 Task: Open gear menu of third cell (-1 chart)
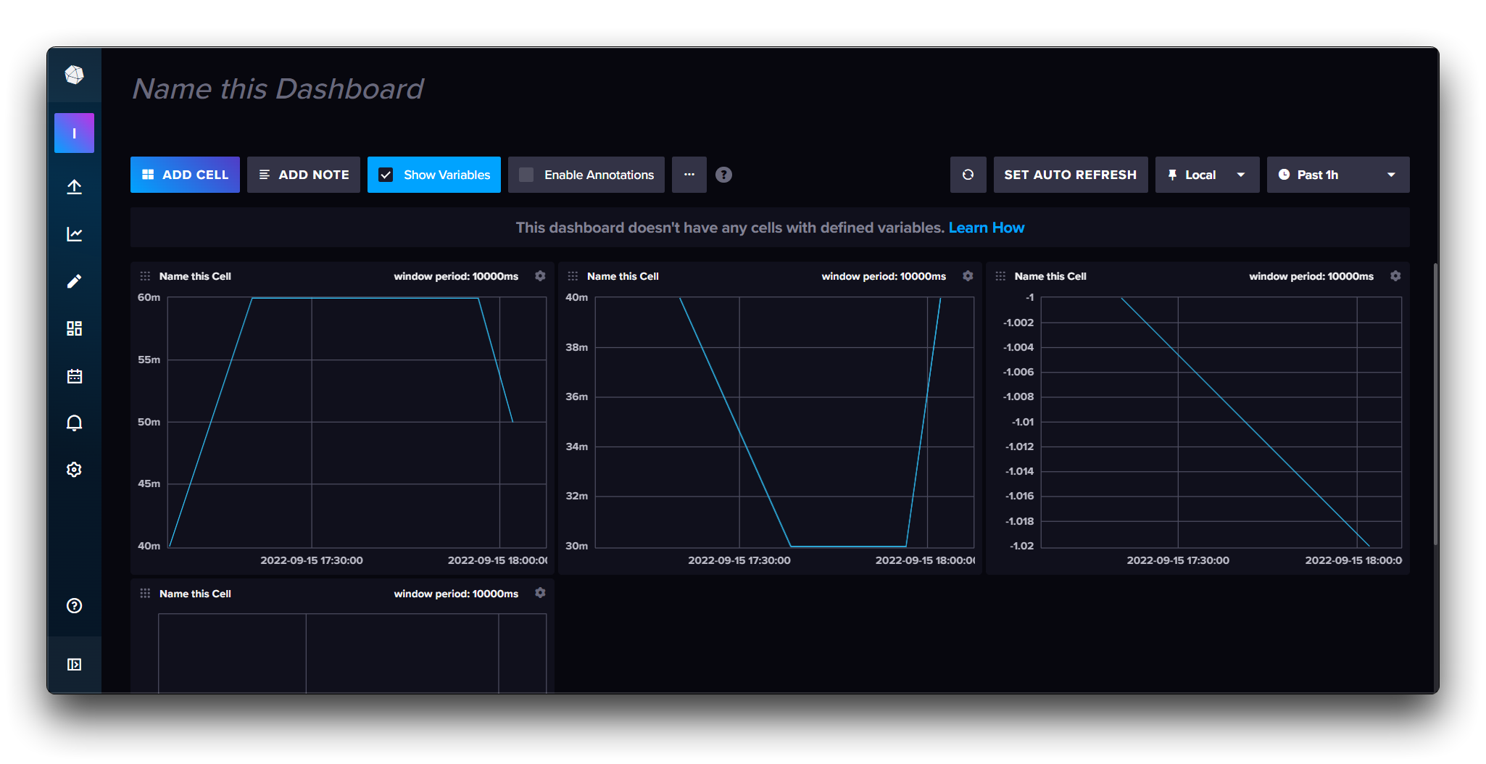tap(1395, 276)
